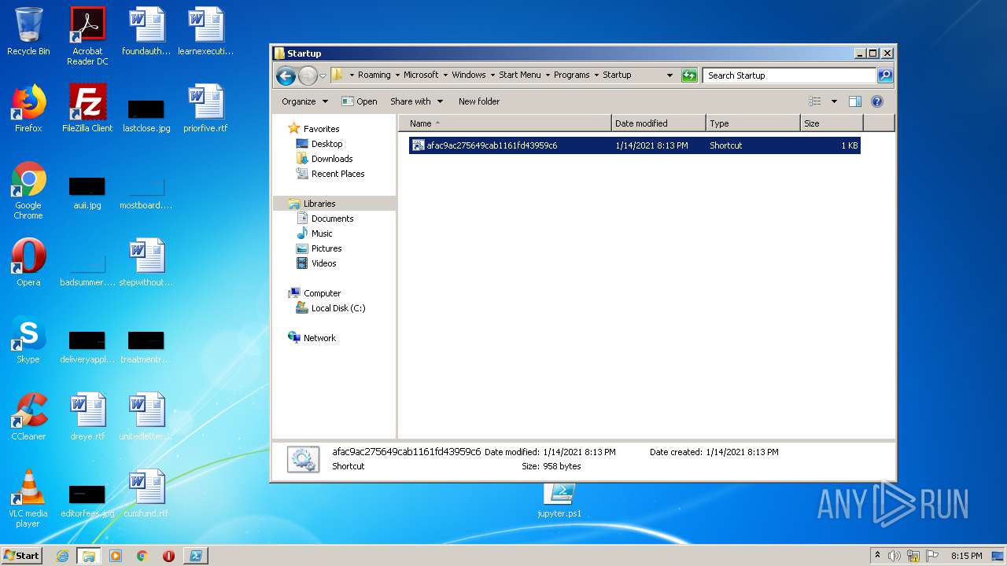The image size is (1007, 566).
Task: Open the Share with menu
Action: [416, 101]
